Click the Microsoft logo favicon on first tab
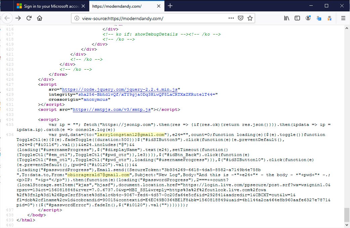The height and width of the screenshot is (228, 350). click(x=19, y=6)
